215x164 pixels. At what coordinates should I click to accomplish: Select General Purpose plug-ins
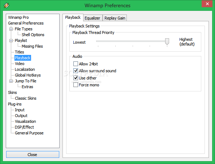coord(29,133)
